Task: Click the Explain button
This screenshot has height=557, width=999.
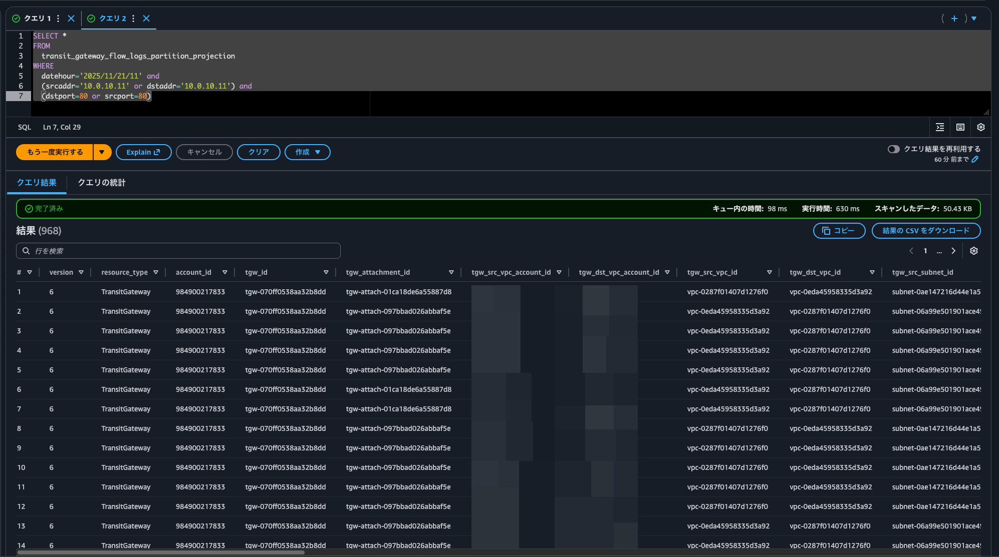Action: (x=143, y=152)
